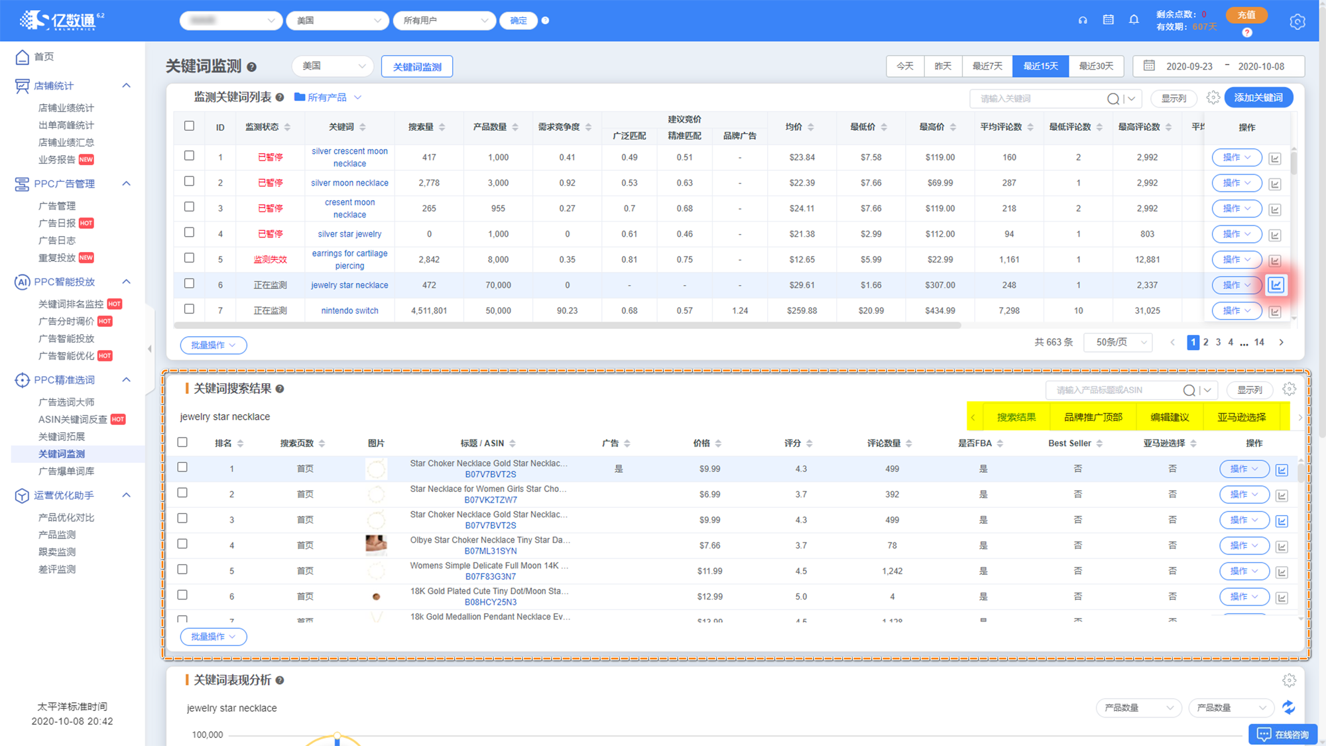Open top-right account settings gear

tap(1297, 22)
